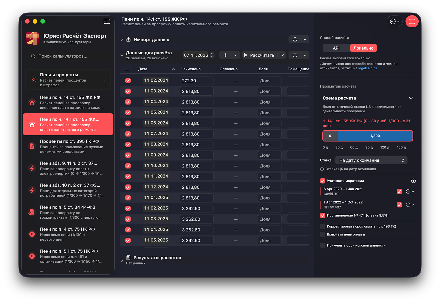The width and height of the screenshot is (440, 302).
Task: Click the 0 segment of the rate bar
Action: click(330, 136)
